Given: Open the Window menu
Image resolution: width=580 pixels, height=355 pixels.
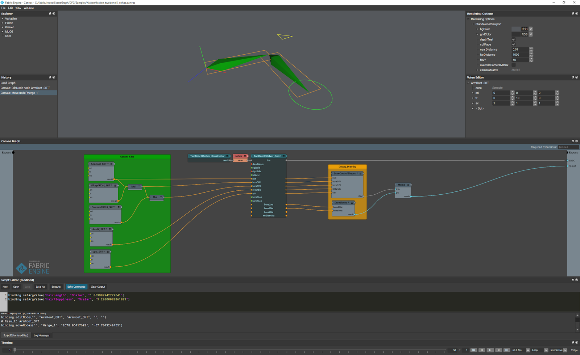Looking at the screenshot, I should [x=29, y=8].
